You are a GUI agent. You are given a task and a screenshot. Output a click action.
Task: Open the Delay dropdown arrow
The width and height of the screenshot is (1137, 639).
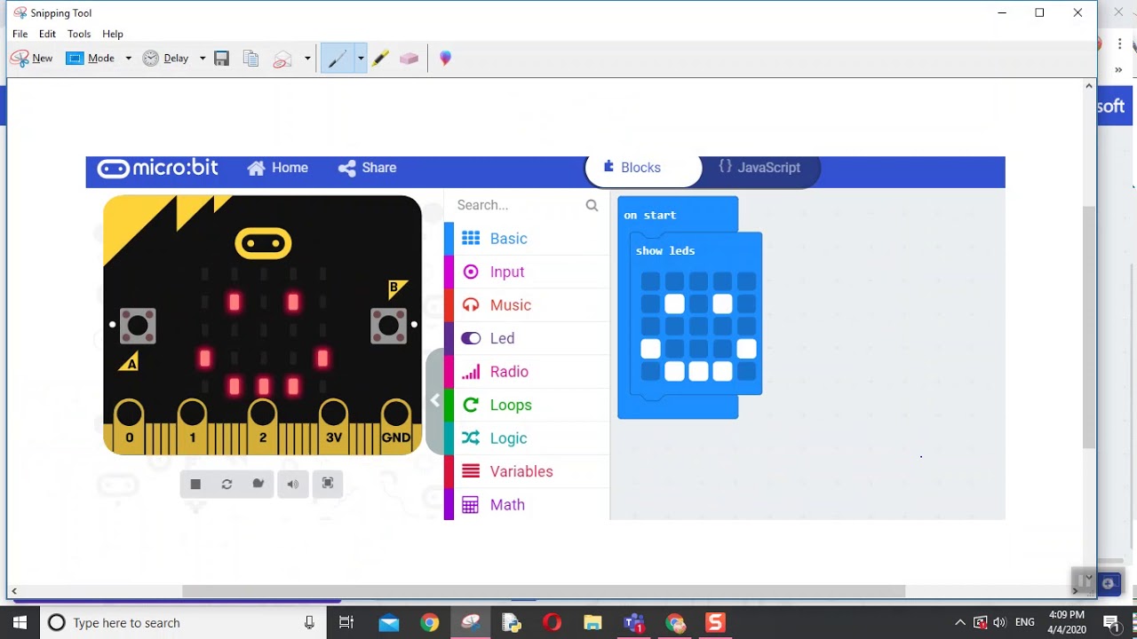click(203, 59)
